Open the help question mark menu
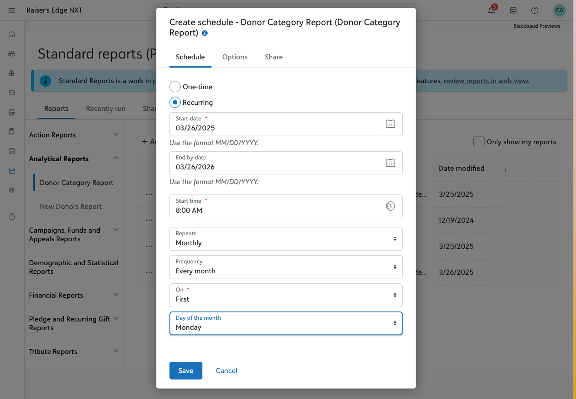Image resolution: width=576 pixels, height=399 pixels. (535, 10)
